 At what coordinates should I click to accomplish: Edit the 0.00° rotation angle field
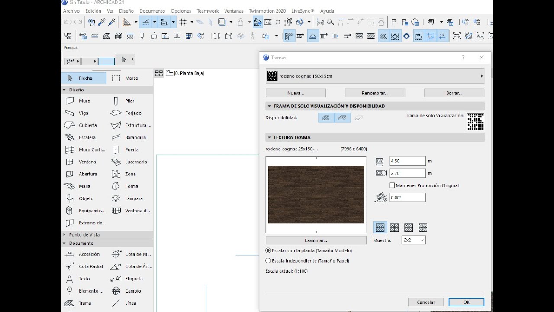click(407, 198)
